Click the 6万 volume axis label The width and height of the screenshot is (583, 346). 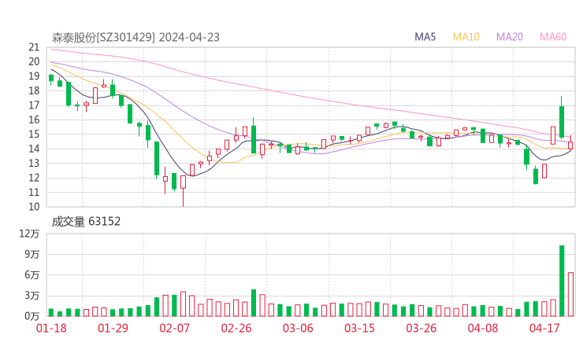(32, 275)
